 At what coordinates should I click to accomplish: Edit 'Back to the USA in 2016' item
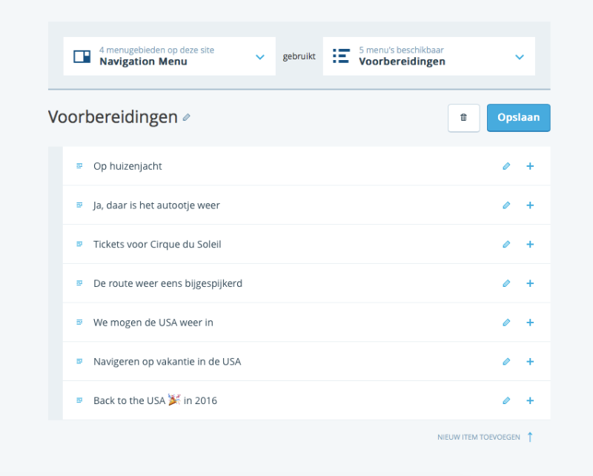[506, 400]
